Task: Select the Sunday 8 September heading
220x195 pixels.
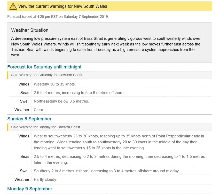Action: click(x=29, y=119)
